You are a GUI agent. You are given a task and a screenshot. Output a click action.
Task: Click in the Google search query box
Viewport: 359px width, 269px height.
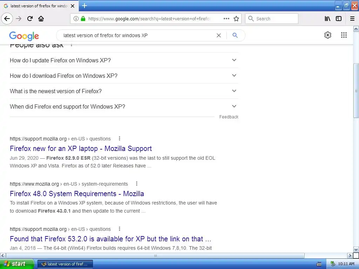[x=137, y=35]
